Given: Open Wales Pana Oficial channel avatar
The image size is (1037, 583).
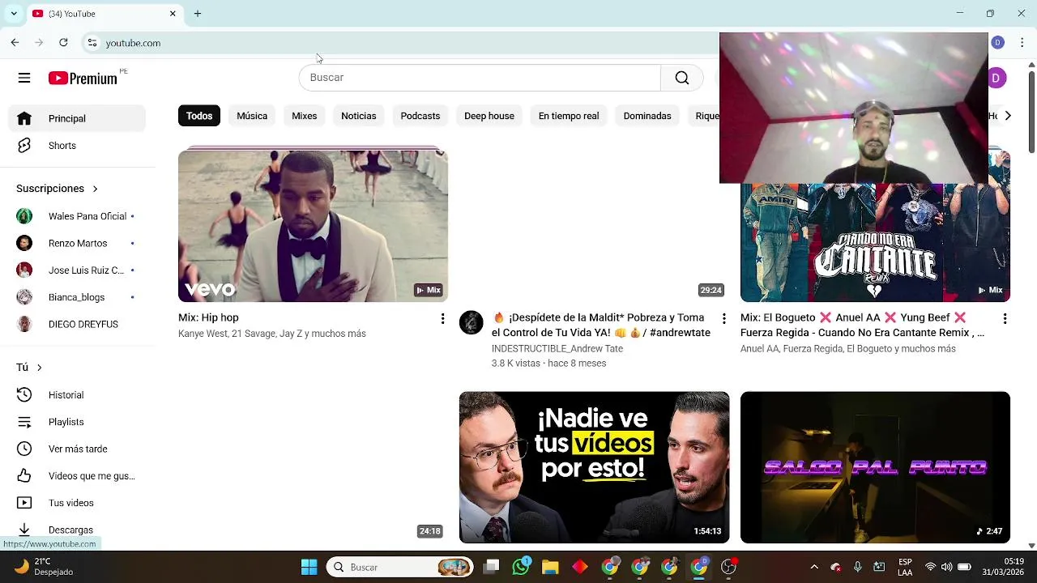Looking at the screenshot, I should tap(24, 216).
